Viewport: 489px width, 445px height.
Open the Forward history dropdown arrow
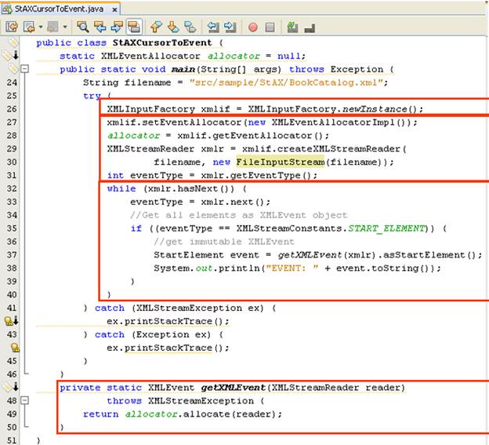(x=65, y=27)
